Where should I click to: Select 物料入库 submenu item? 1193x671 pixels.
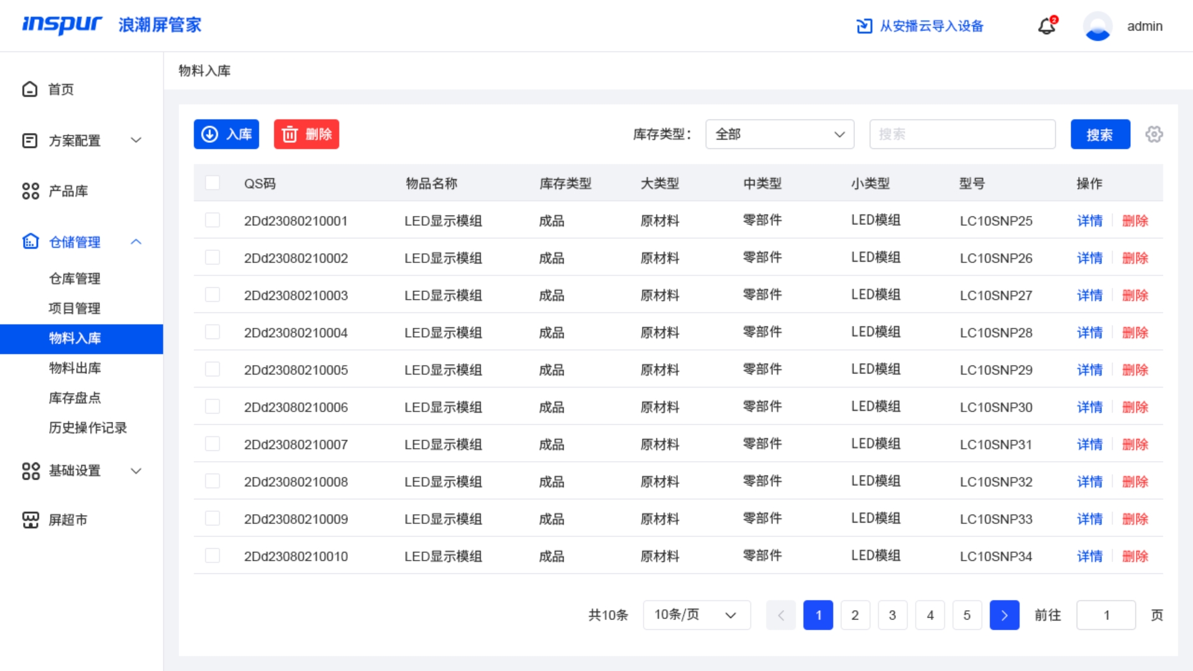[x=81, y=339]
